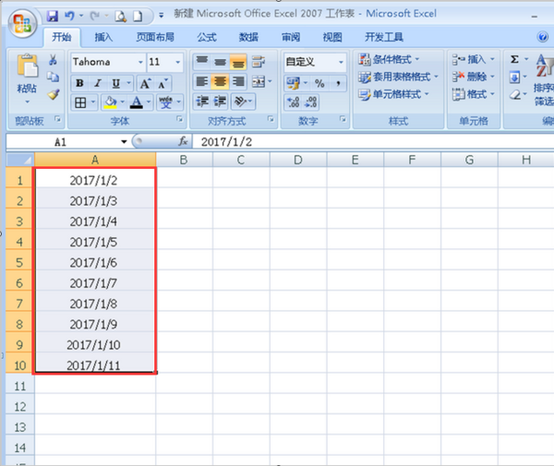Viewport: 554px width, 466px height.
Task: Undo the last action
Action: (x=69, y=16)
